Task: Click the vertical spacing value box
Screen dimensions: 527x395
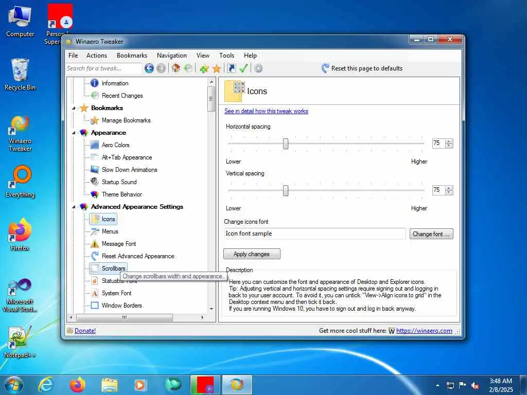Action: pos(438,190)
